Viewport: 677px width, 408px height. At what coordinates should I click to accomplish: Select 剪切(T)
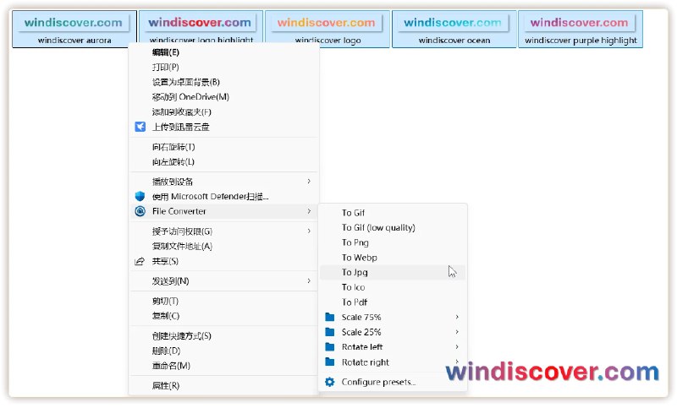pyautogui.click(x=223, y=301)
